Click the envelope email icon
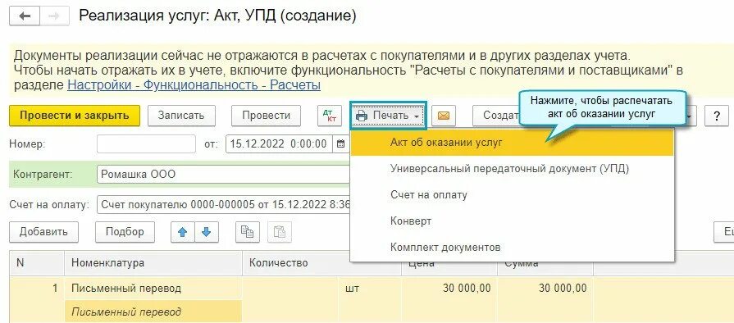734x323 pixels. point(444,116)
